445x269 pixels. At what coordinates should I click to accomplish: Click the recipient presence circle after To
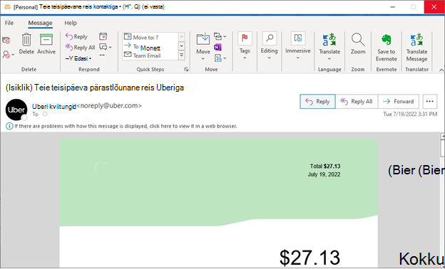(x=45, y=114)
